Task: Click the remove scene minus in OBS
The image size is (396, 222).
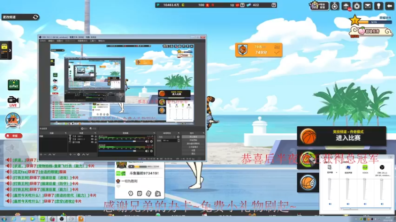Action: 45,154
